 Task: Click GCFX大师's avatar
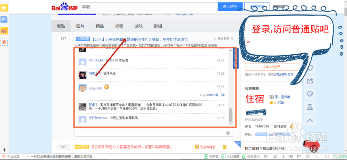click(83, 62)
